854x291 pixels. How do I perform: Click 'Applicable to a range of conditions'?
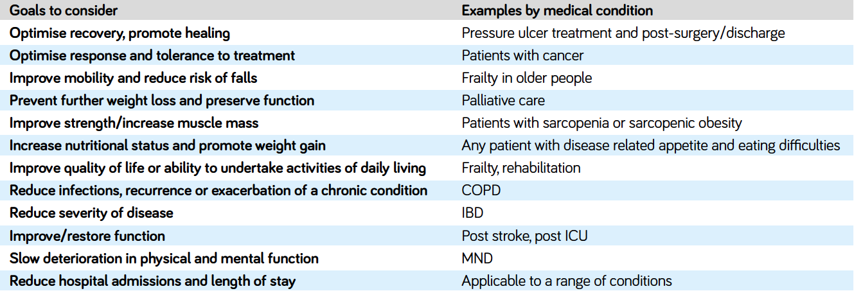click(567, 281)
